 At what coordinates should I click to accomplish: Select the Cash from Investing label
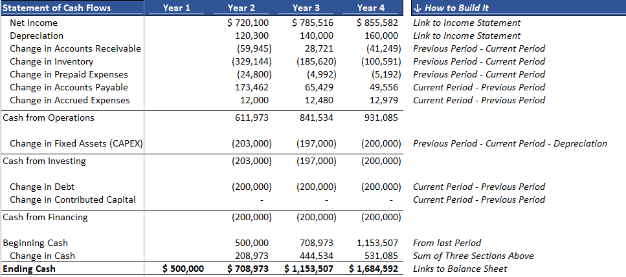[x=44, y=161]
